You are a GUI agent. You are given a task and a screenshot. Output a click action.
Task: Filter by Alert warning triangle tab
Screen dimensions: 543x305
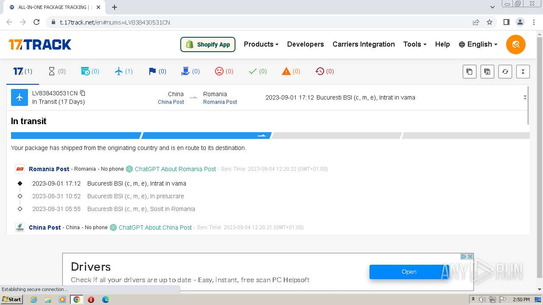click(291, 71)
